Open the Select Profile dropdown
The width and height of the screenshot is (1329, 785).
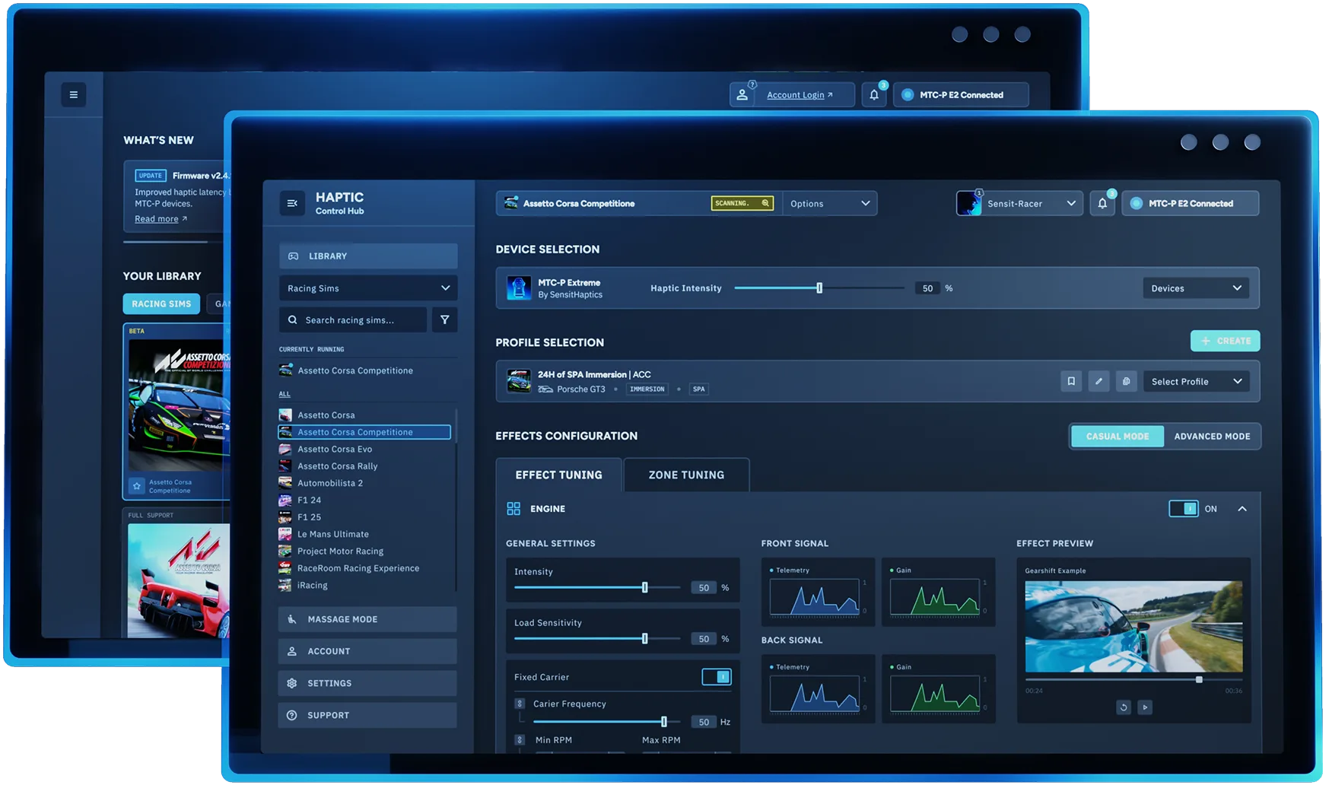click(x=1197, y=381)
